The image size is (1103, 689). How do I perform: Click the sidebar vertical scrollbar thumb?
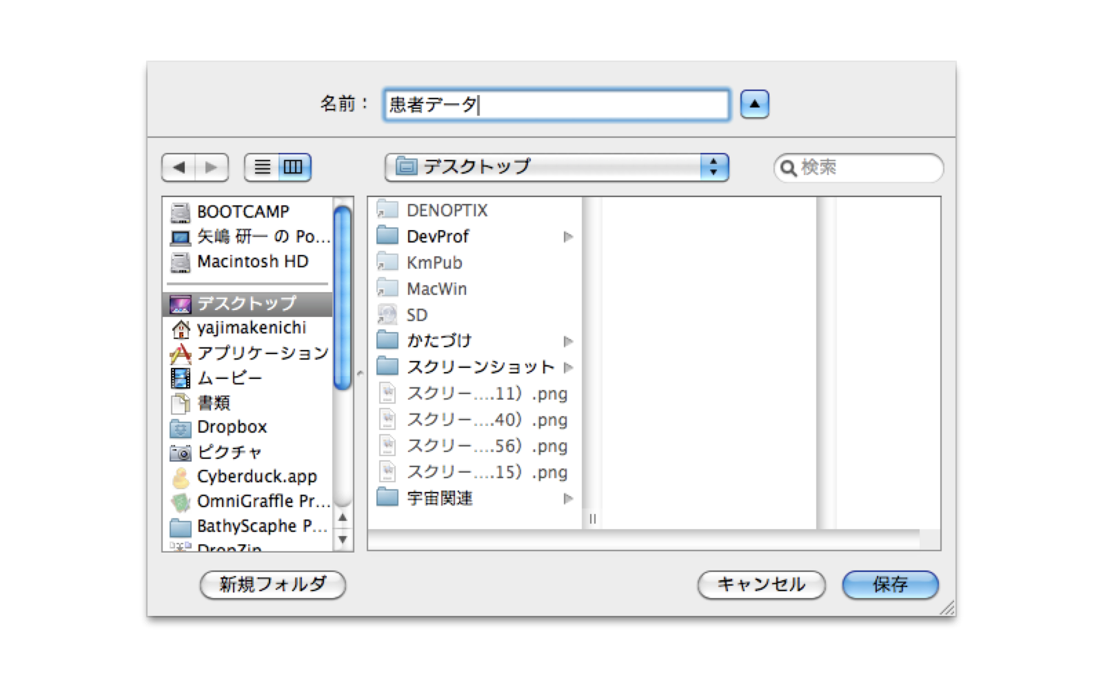(x=342, y=296)
